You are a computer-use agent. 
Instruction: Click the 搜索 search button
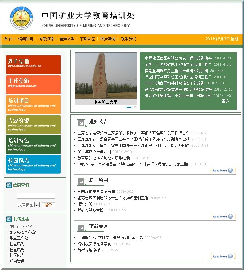point(48,205)
